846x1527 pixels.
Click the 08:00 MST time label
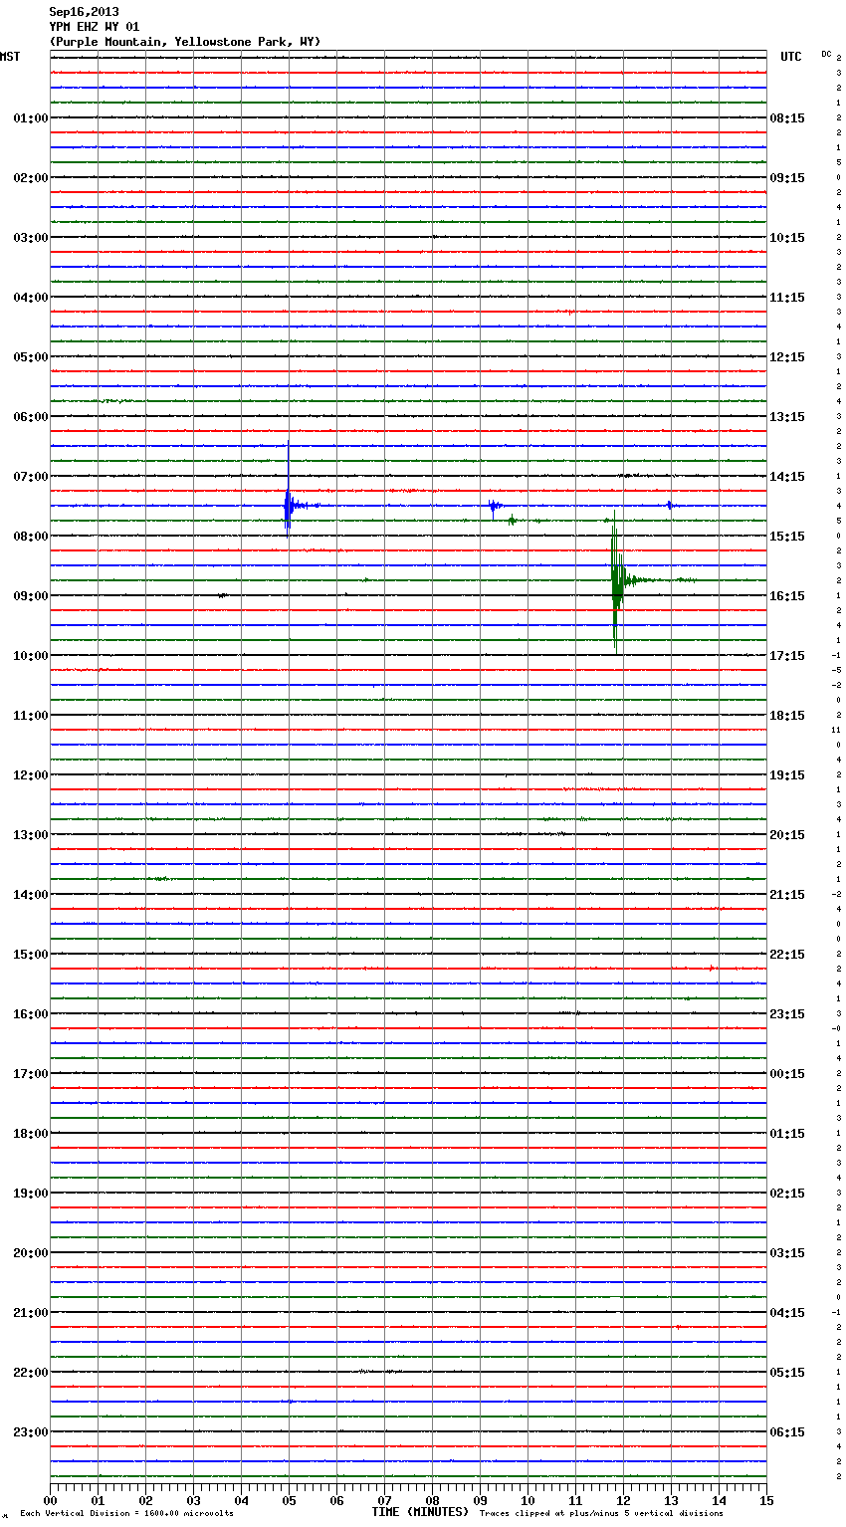[31, 537]
